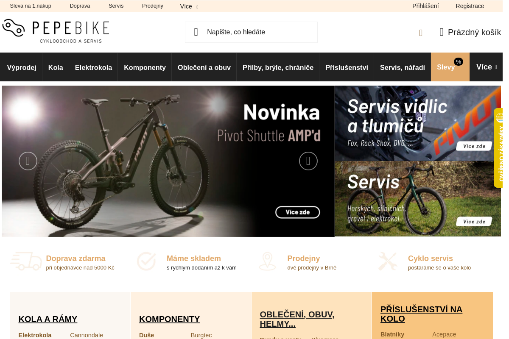Viewport: 509px width, 339px height.
Task: Open the user account icon
Action: click(x=421, y=33)
